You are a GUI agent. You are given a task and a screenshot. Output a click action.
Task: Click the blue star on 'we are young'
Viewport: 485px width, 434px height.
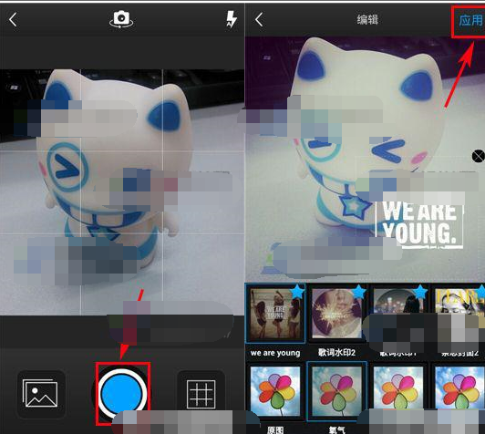297,292
